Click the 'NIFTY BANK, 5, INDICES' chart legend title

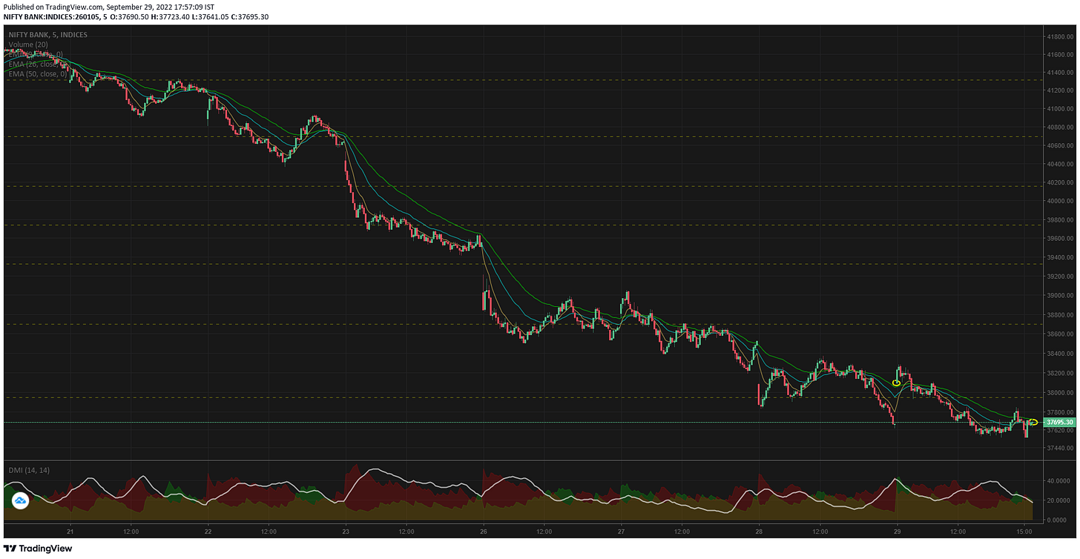click(x=47, y=35)
